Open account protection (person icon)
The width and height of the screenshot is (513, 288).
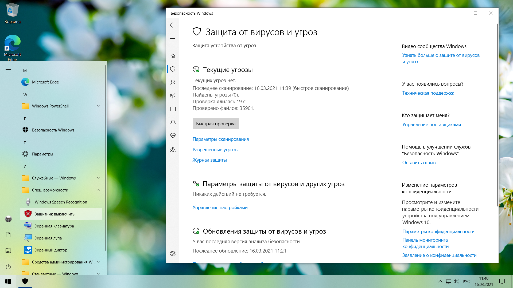point(173,82)
